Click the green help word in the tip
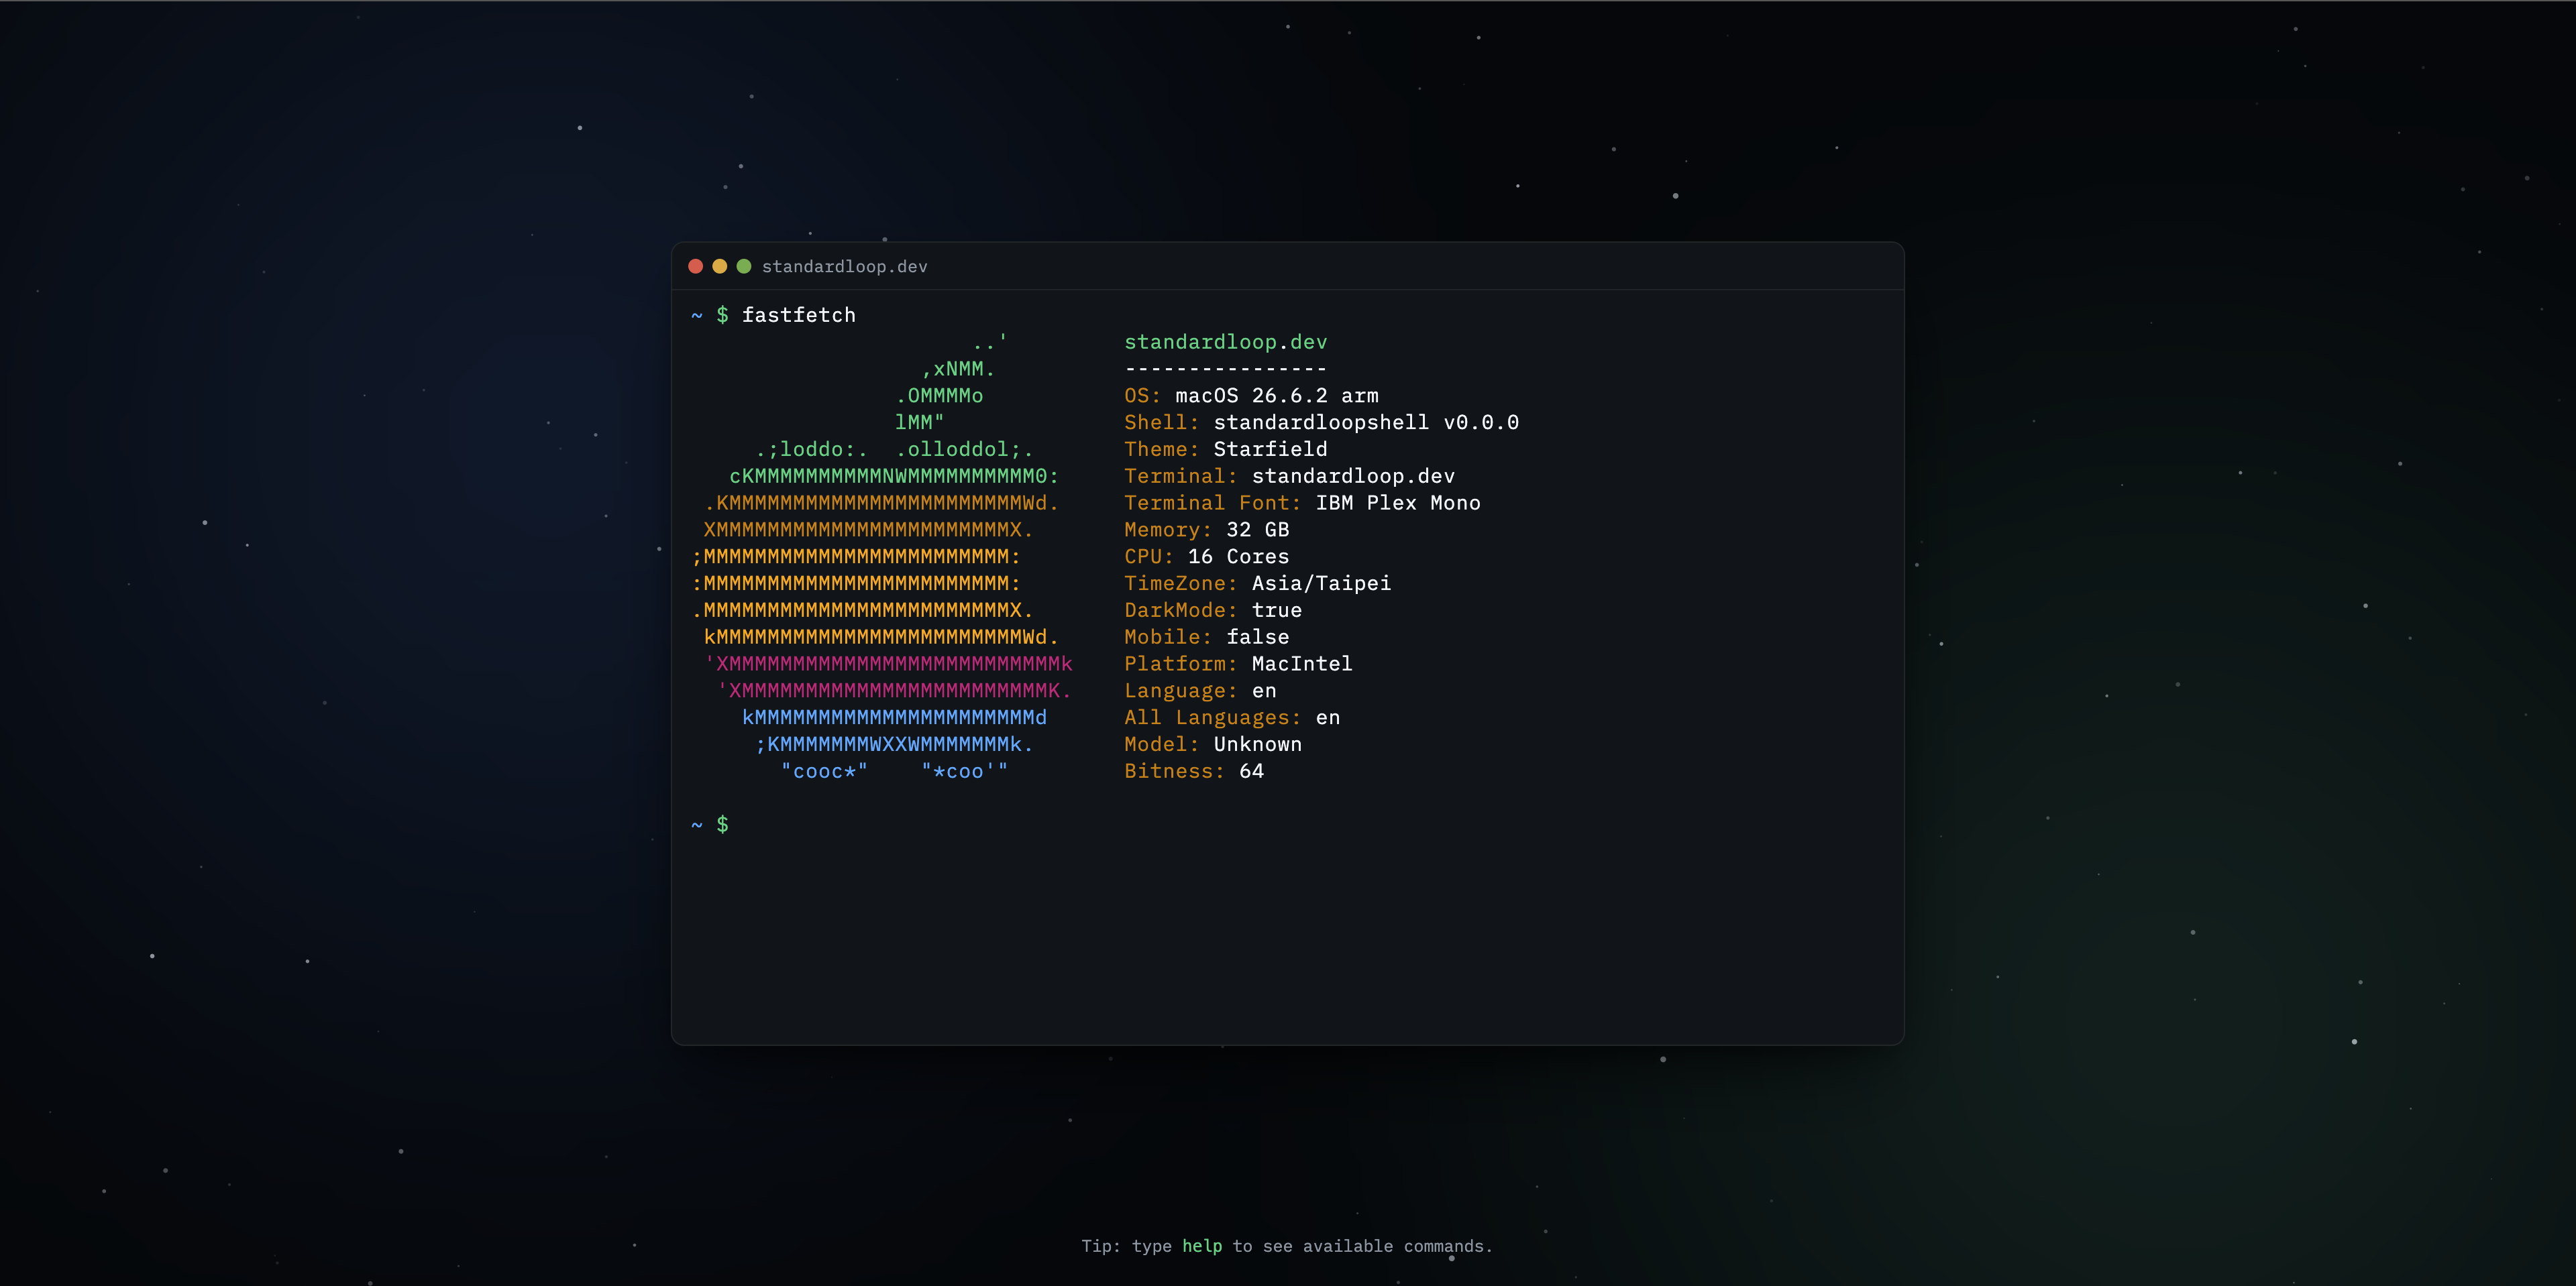2576x1286 pixels. click(1202, 1246)
